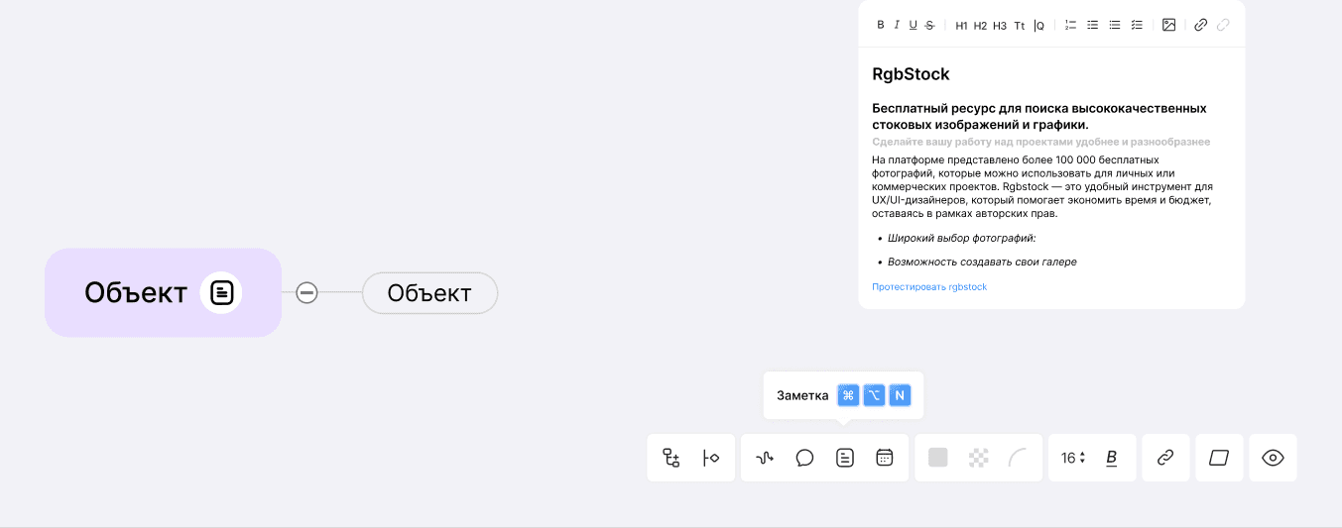
Task: Apply H2 heading style
Action: point(980,26)
